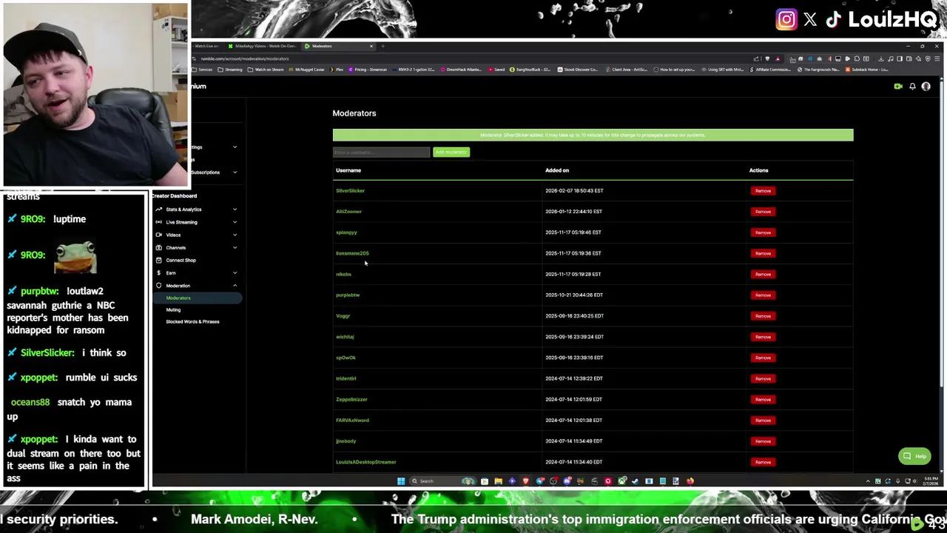Screen dimensions: 947x533
Task: Click the TikTok icon in stream overlay
Action: point(834,20)
